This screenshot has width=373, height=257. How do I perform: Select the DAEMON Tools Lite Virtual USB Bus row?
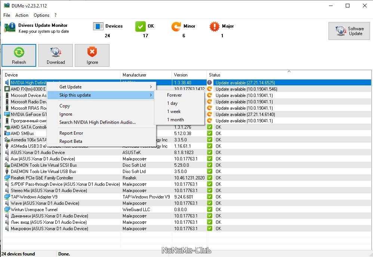187,171
